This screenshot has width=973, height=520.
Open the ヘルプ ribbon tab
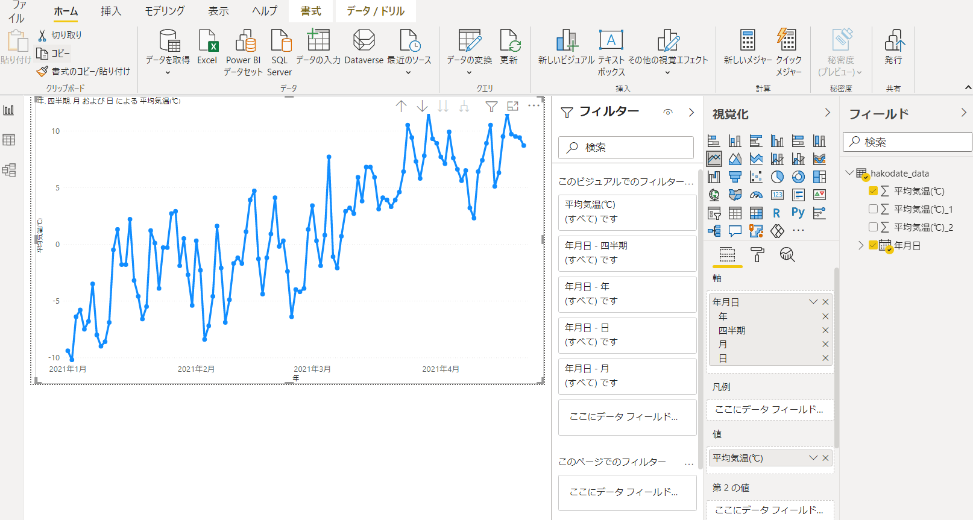tap(265, 11)
